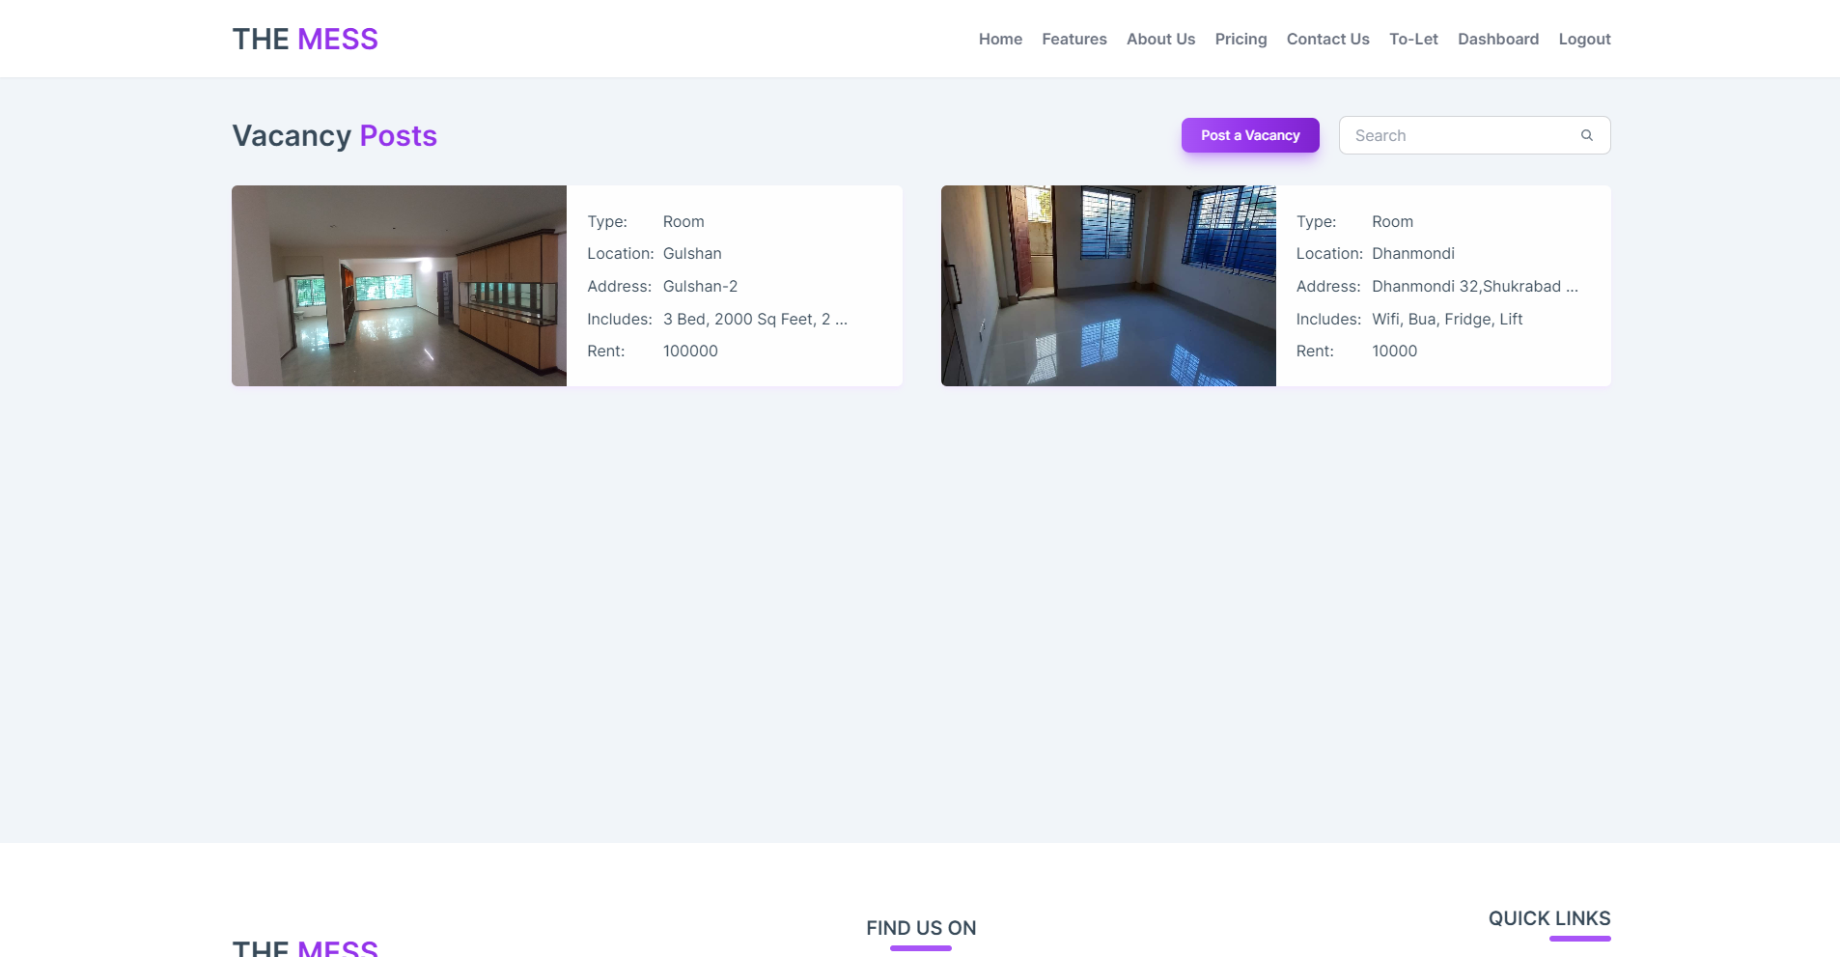Select To-Let in navigation bar
1840x957 pixels.
(x=1413, y=39)
